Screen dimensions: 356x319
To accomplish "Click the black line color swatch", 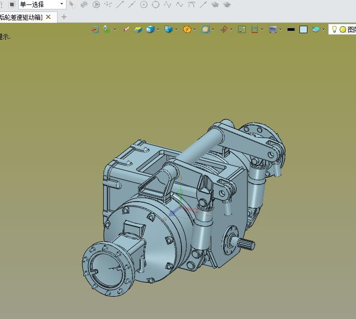I will 291,30.
